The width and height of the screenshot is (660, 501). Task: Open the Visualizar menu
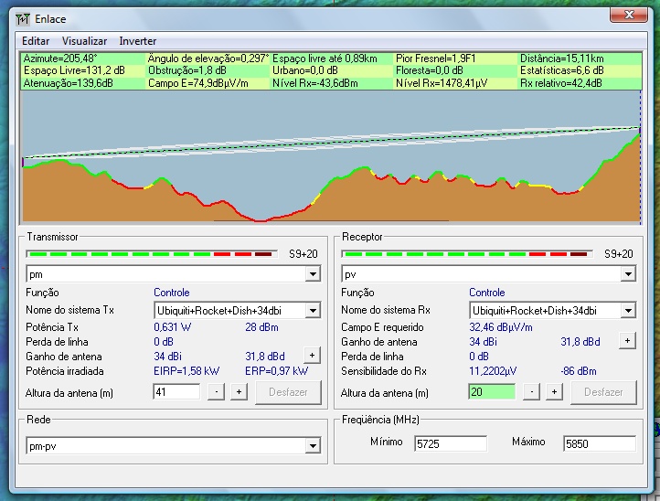tap(84, 41)
